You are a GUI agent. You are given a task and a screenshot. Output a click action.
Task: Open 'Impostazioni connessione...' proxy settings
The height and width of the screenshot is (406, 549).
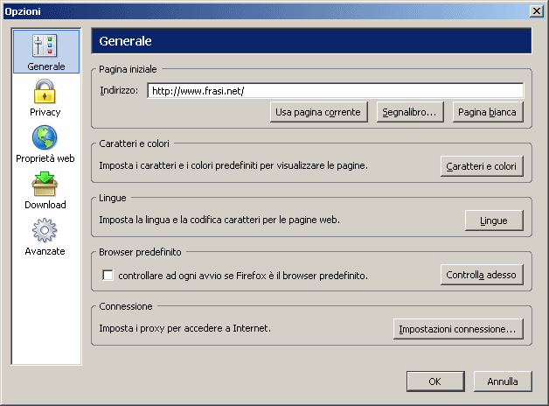[x=457, y=329]
